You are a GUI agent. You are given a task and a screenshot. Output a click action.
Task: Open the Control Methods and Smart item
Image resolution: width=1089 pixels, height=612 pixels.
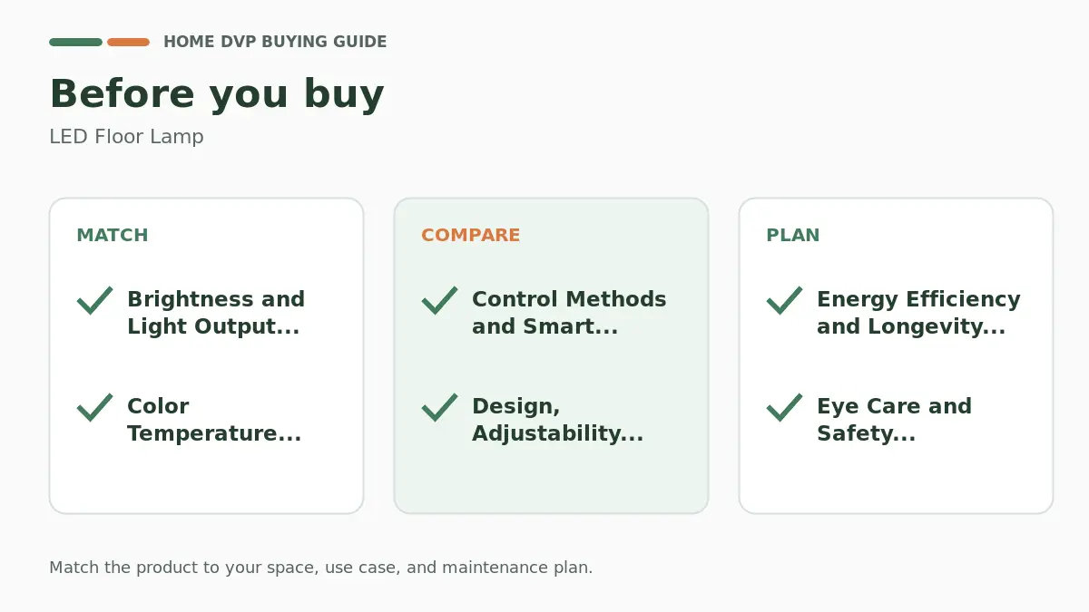(x=569, y=313)
